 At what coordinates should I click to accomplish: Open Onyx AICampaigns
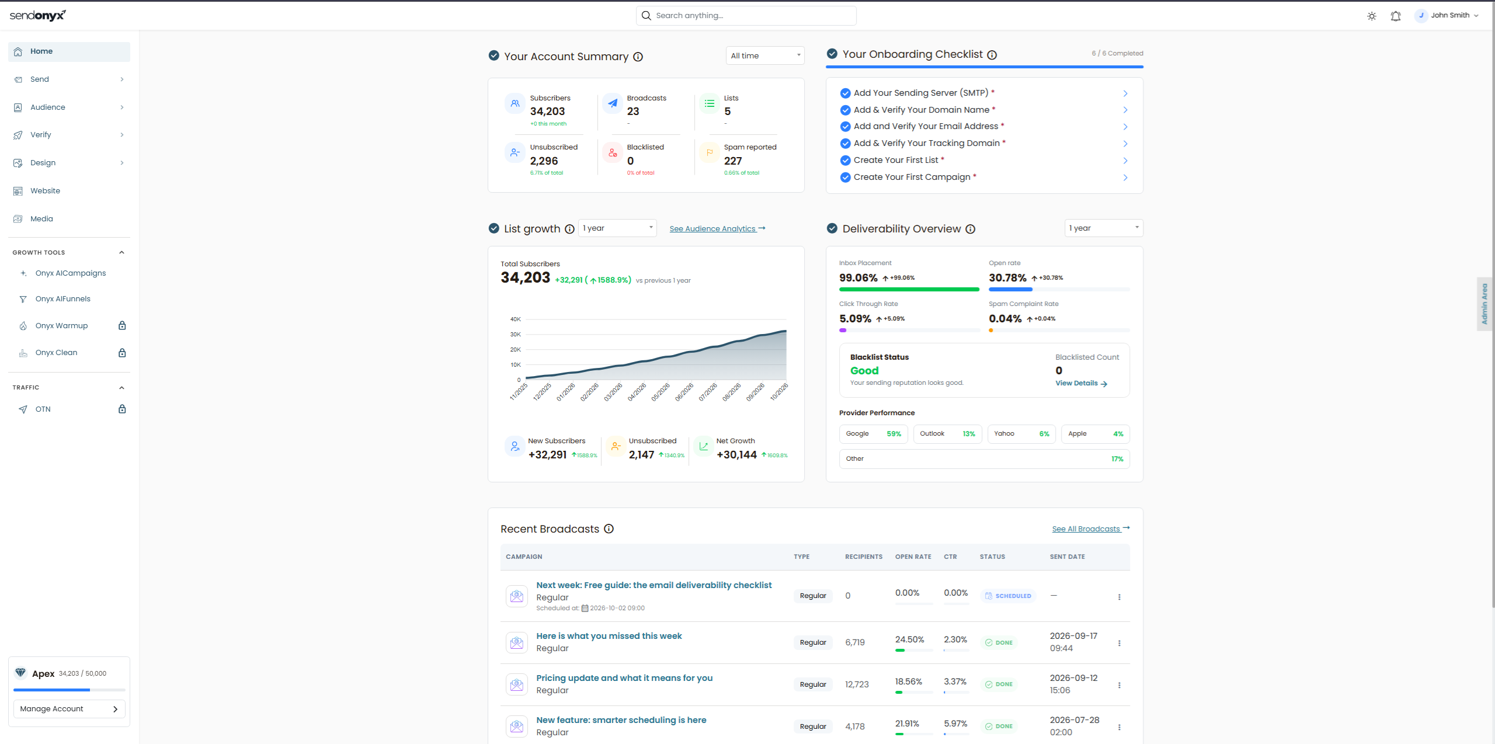(70, 273)
